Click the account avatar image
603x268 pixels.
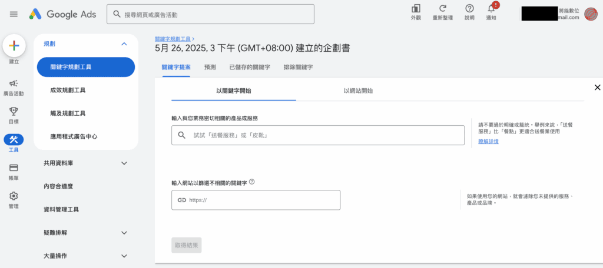coord(590,14)
